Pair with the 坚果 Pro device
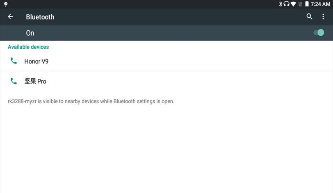The height and width of the screenshot is (193, 333). [166, 81]
